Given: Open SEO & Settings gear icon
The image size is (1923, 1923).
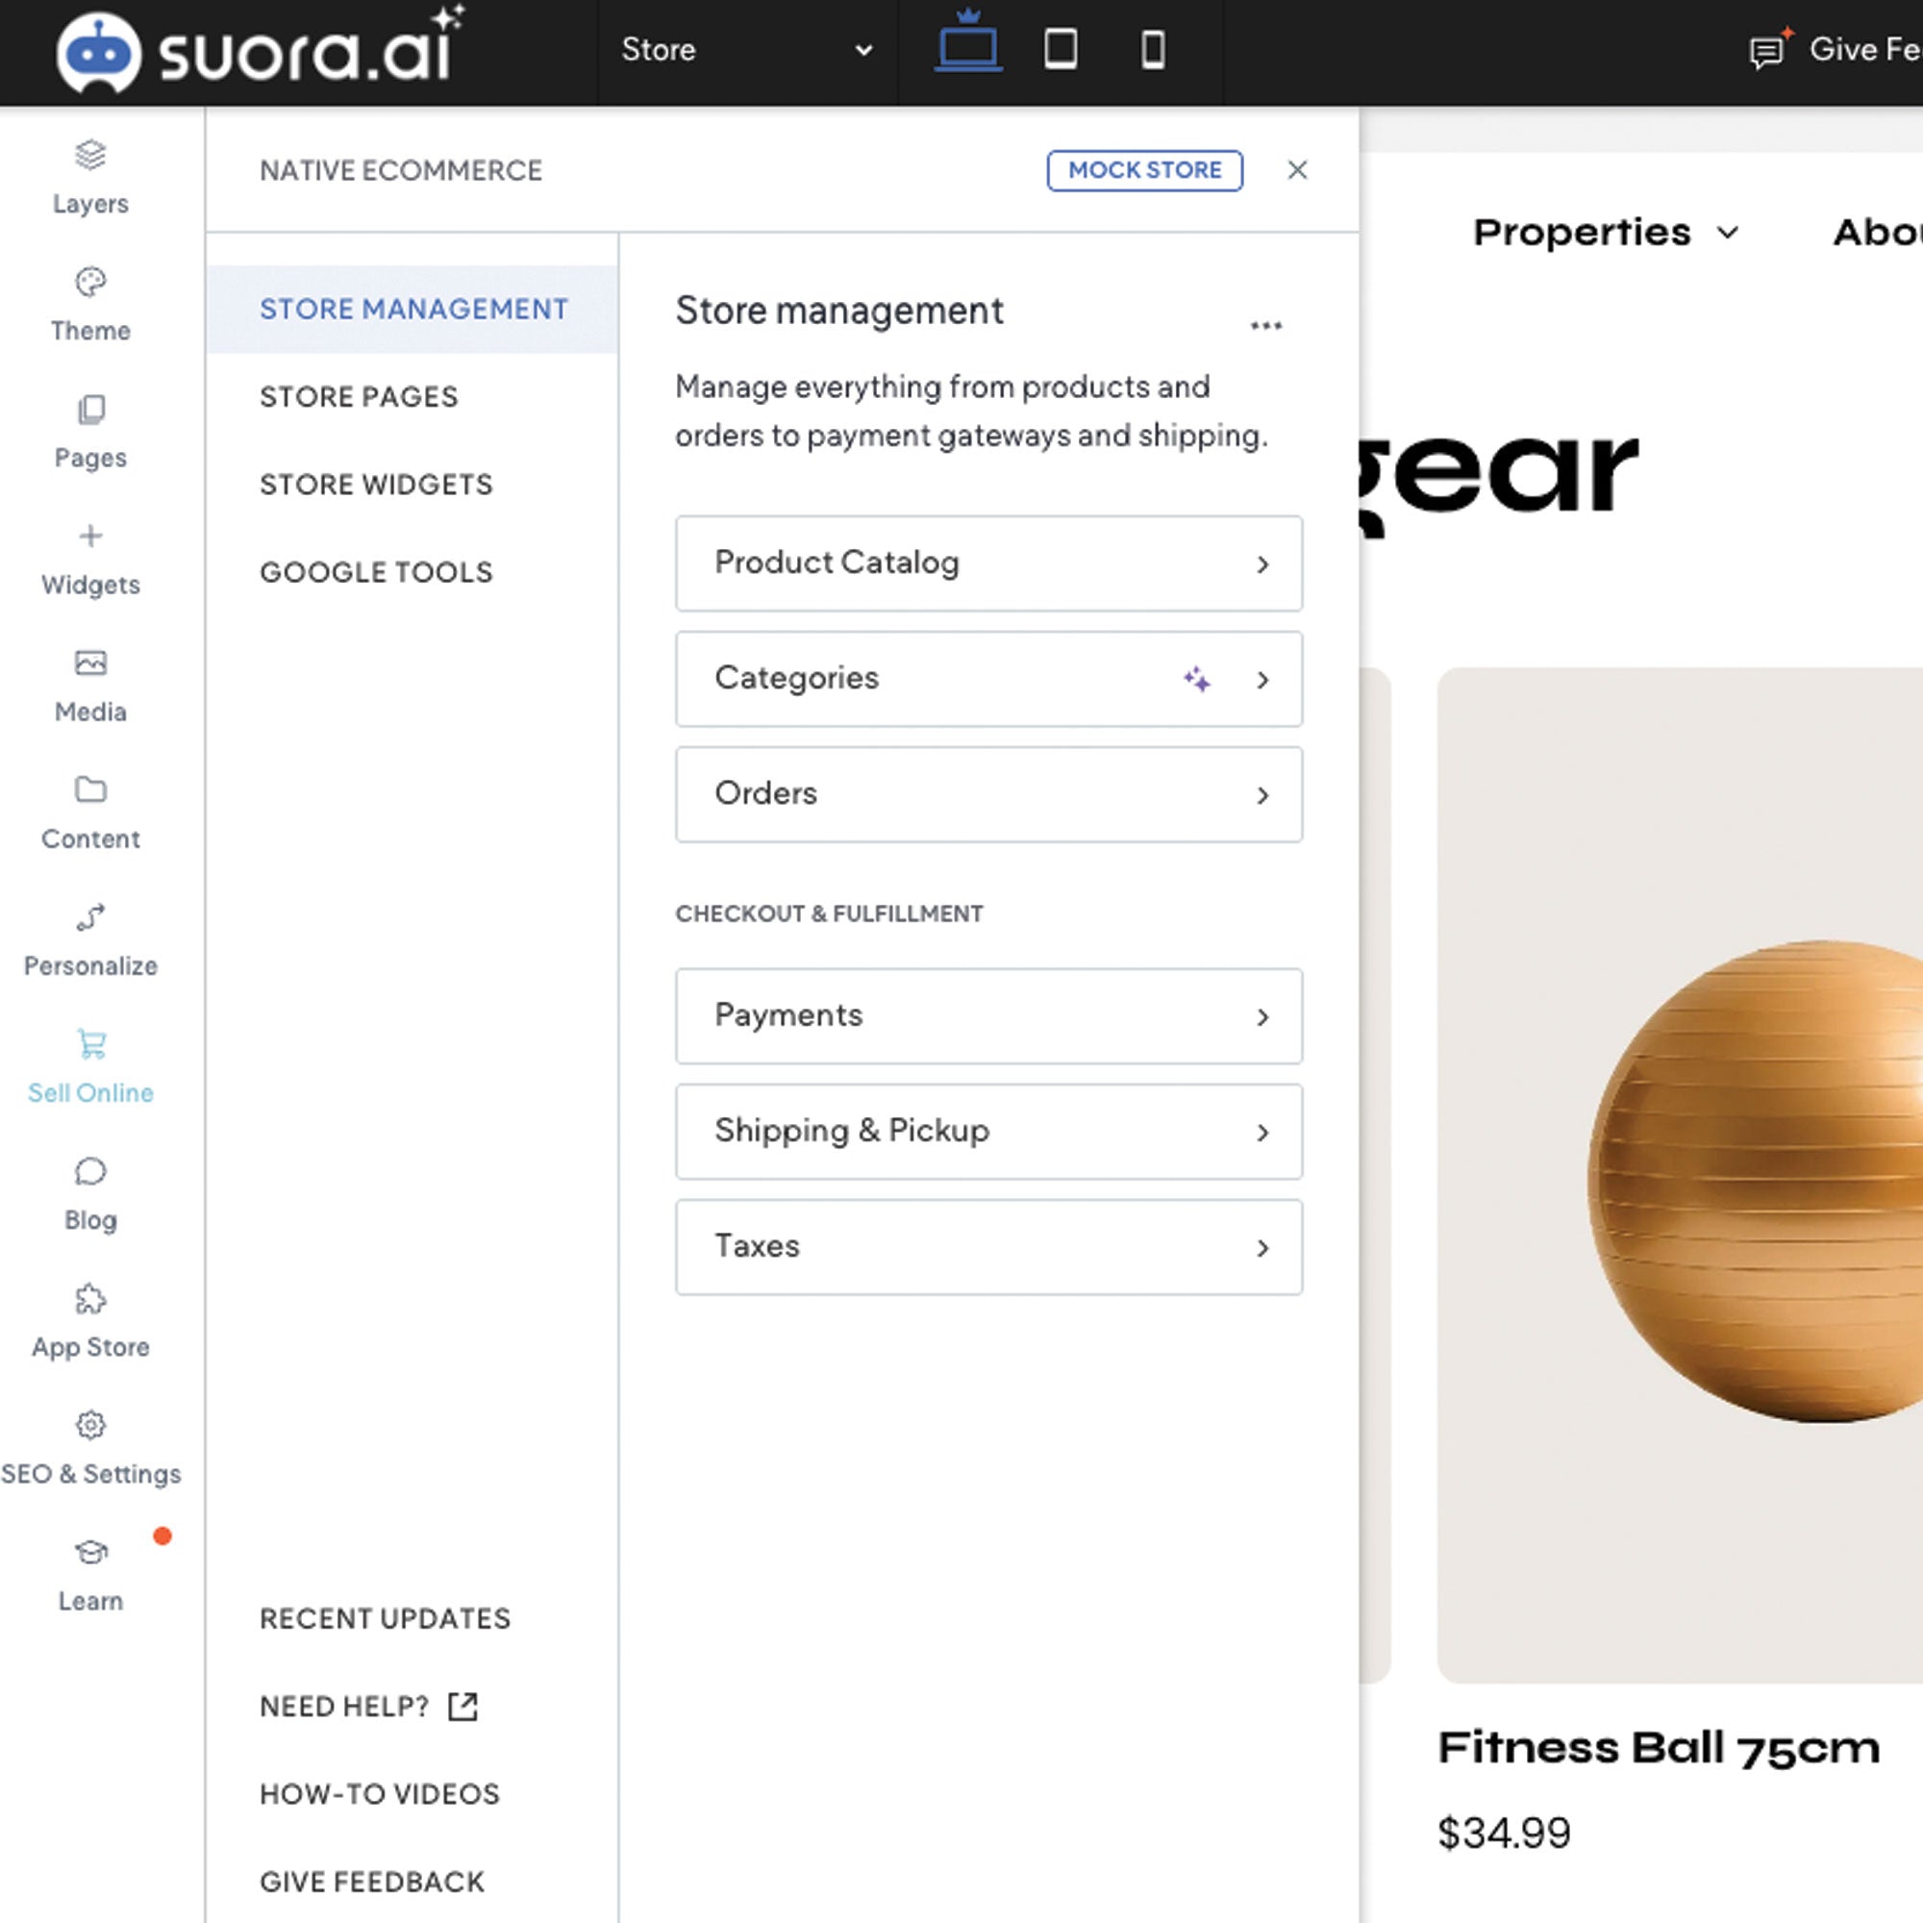Looking at the screenshot, I should [90, 1425].
